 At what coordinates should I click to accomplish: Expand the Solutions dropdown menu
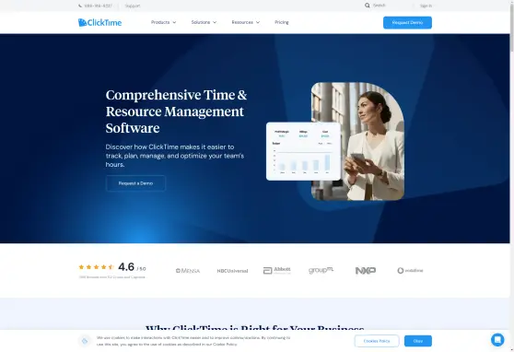pos(204,22)
